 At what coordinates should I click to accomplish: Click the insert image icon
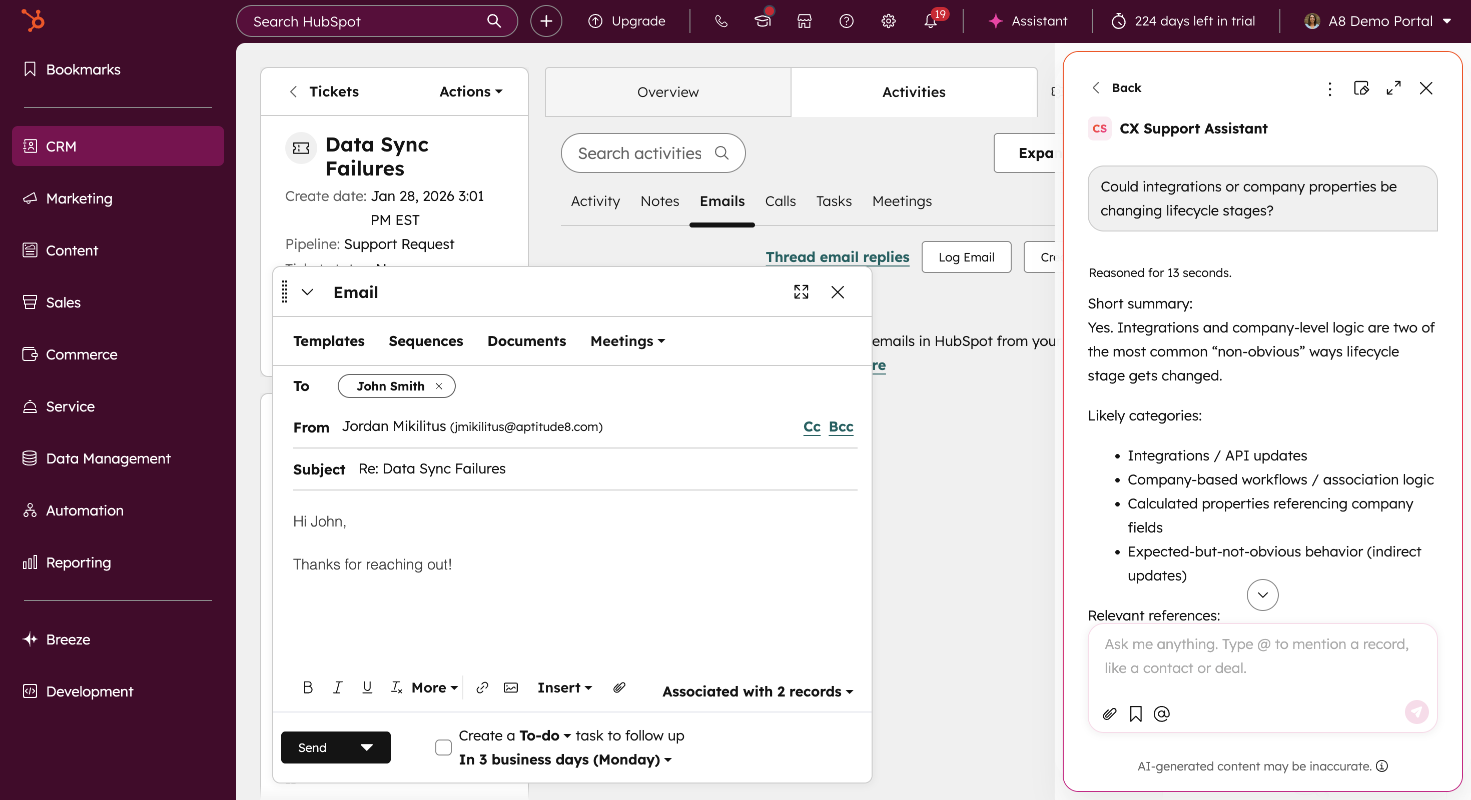(510, 687)
